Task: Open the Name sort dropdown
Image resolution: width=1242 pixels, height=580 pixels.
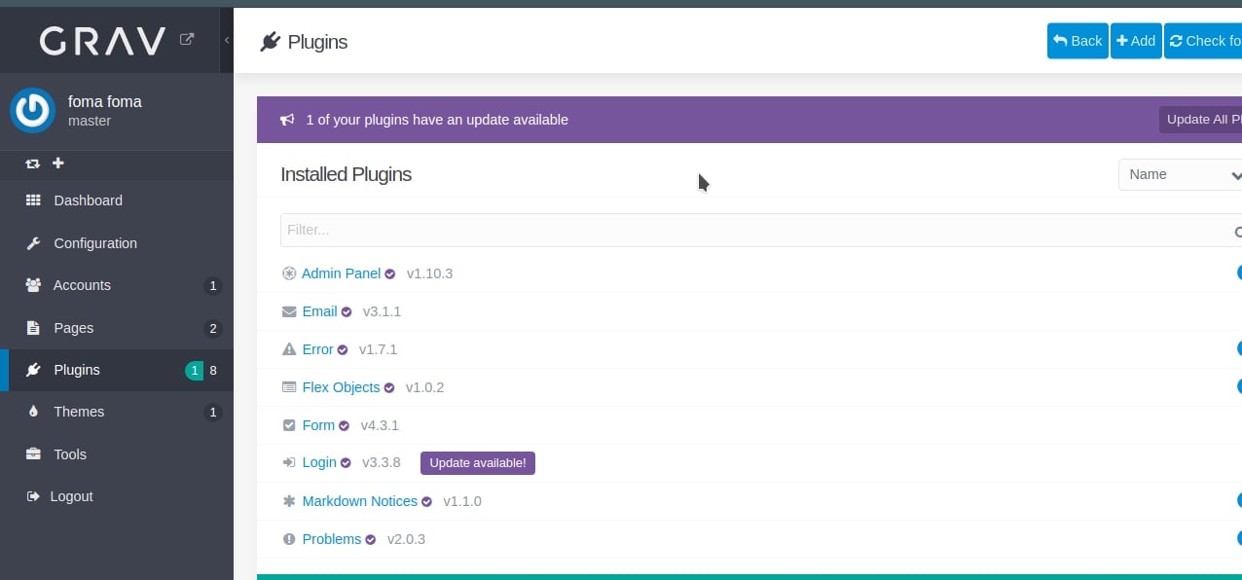Action: pyautogui.click(x=1180, y=174)
